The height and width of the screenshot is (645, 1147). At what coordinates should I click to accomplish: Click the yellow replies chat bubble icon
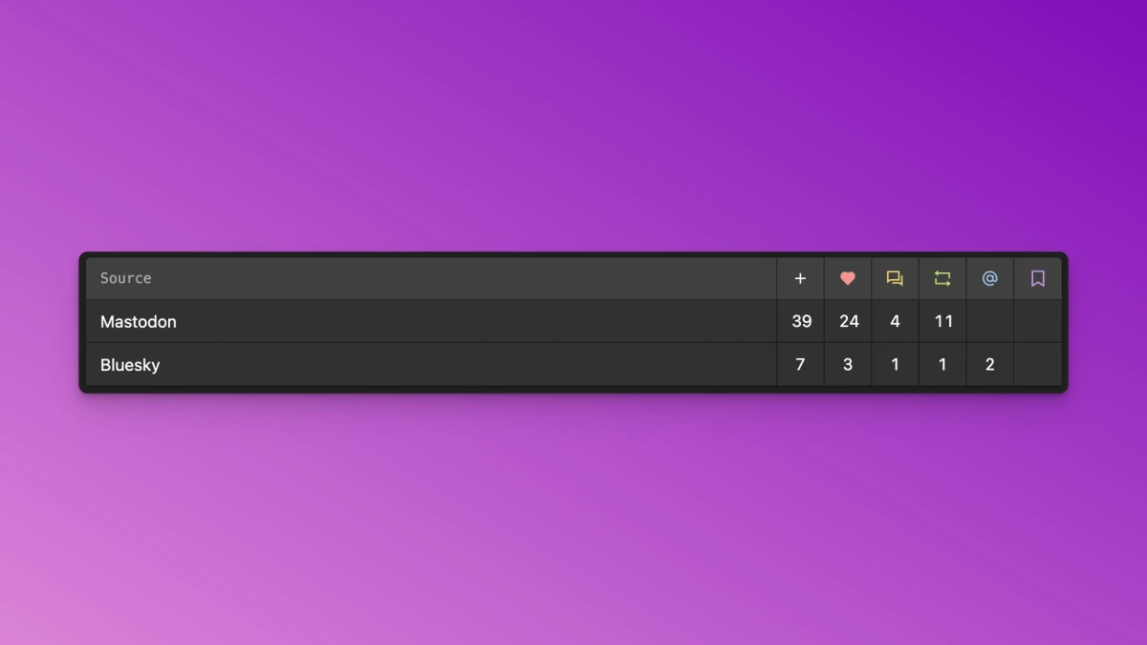(x=895, y=279)
